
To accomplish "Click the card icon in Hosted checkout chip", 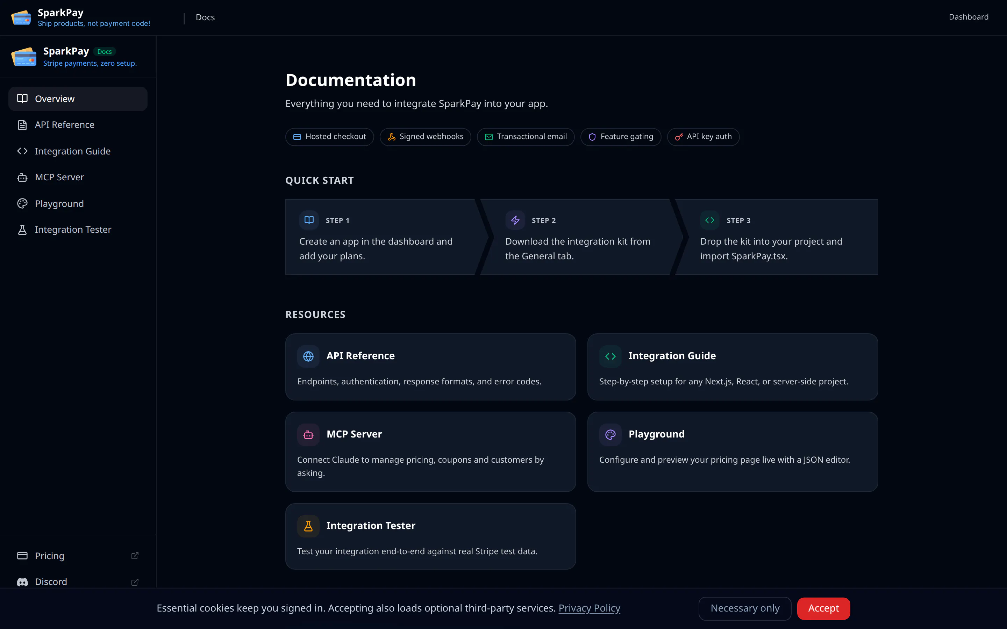I will tap(297, 137).
